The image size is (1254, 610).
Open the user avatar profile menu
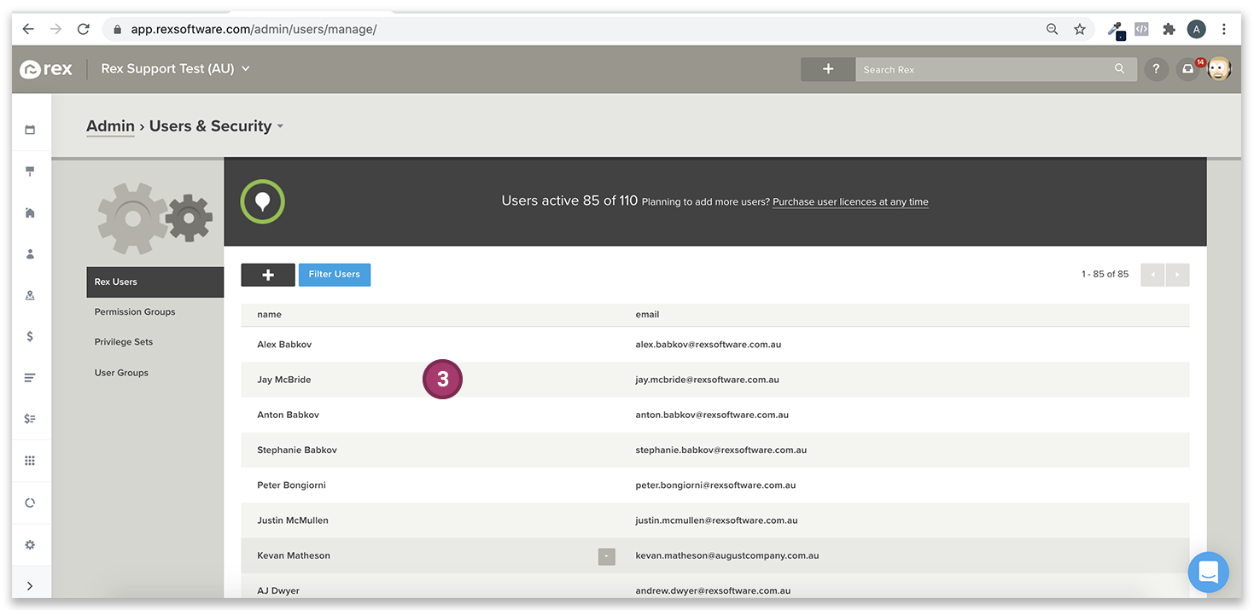pos(1218,69)
